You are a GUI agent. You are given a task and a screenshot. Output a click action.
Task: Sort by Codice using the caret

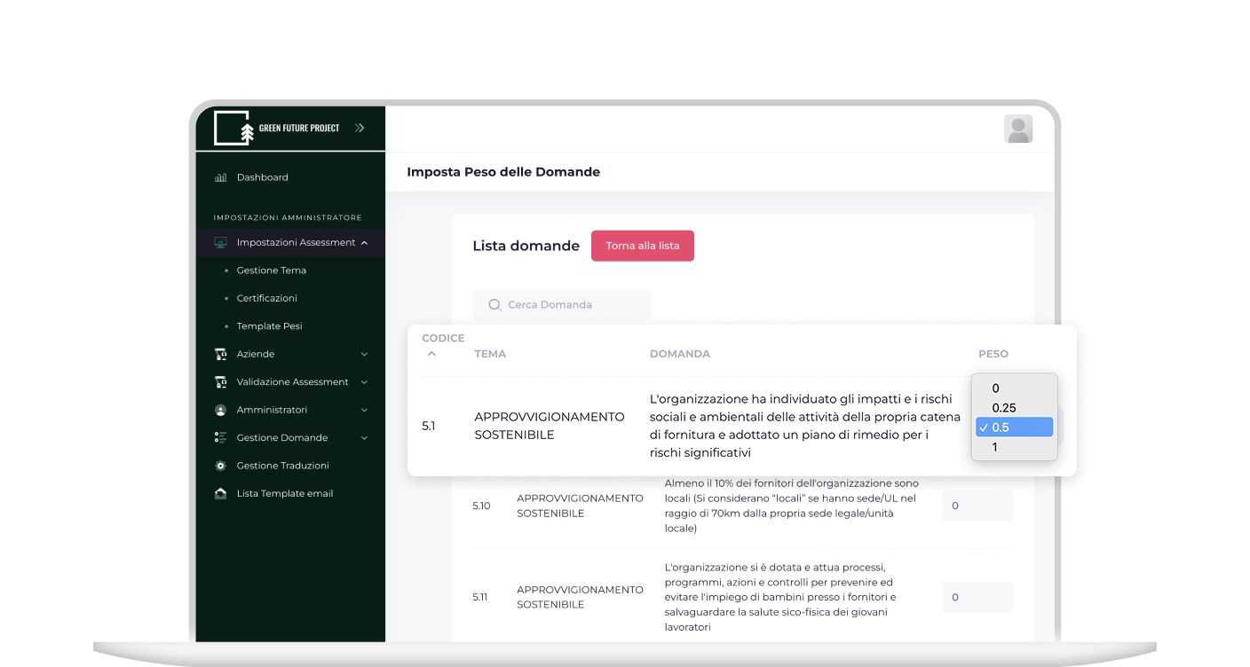click(x=431, y=353)
